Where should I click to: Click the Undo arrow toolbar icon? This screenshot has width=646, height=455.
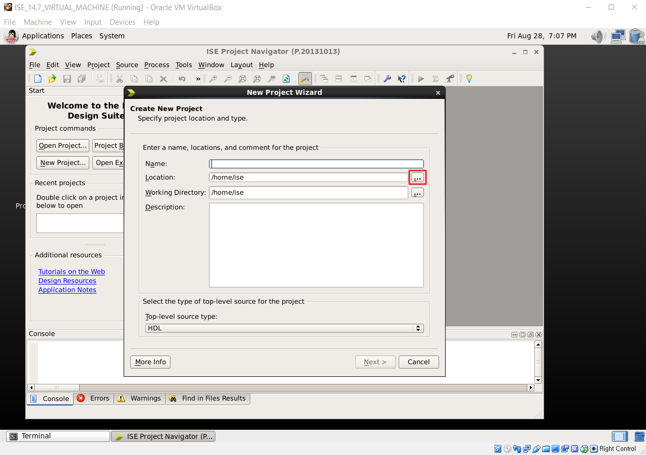click(x=182, y=79)
